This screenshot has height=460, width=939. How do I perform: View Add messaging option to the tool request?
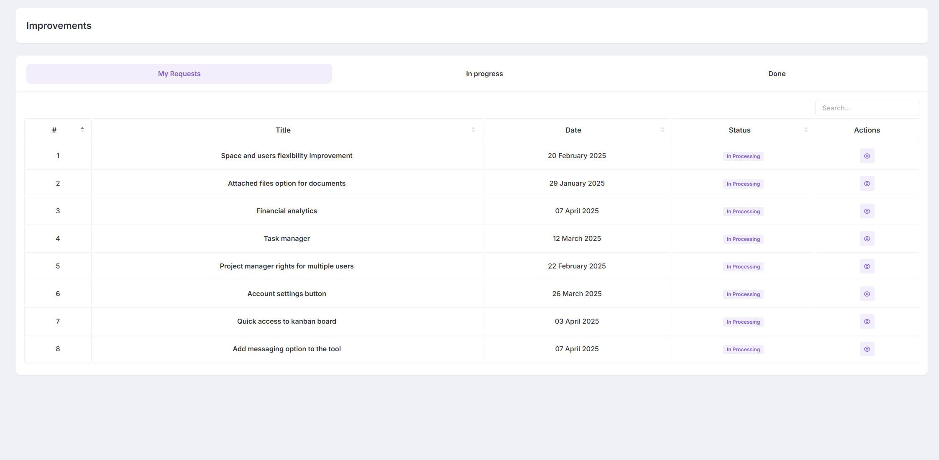(x=867, y=349)
